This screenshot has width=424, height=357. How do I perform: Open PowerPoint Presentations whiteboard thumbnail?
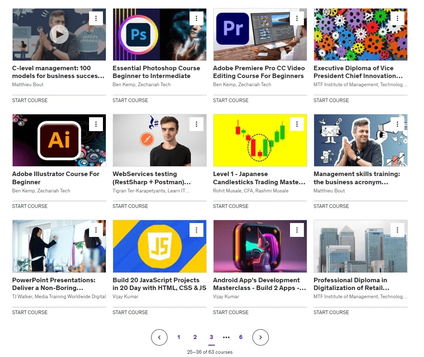point(59,246)
